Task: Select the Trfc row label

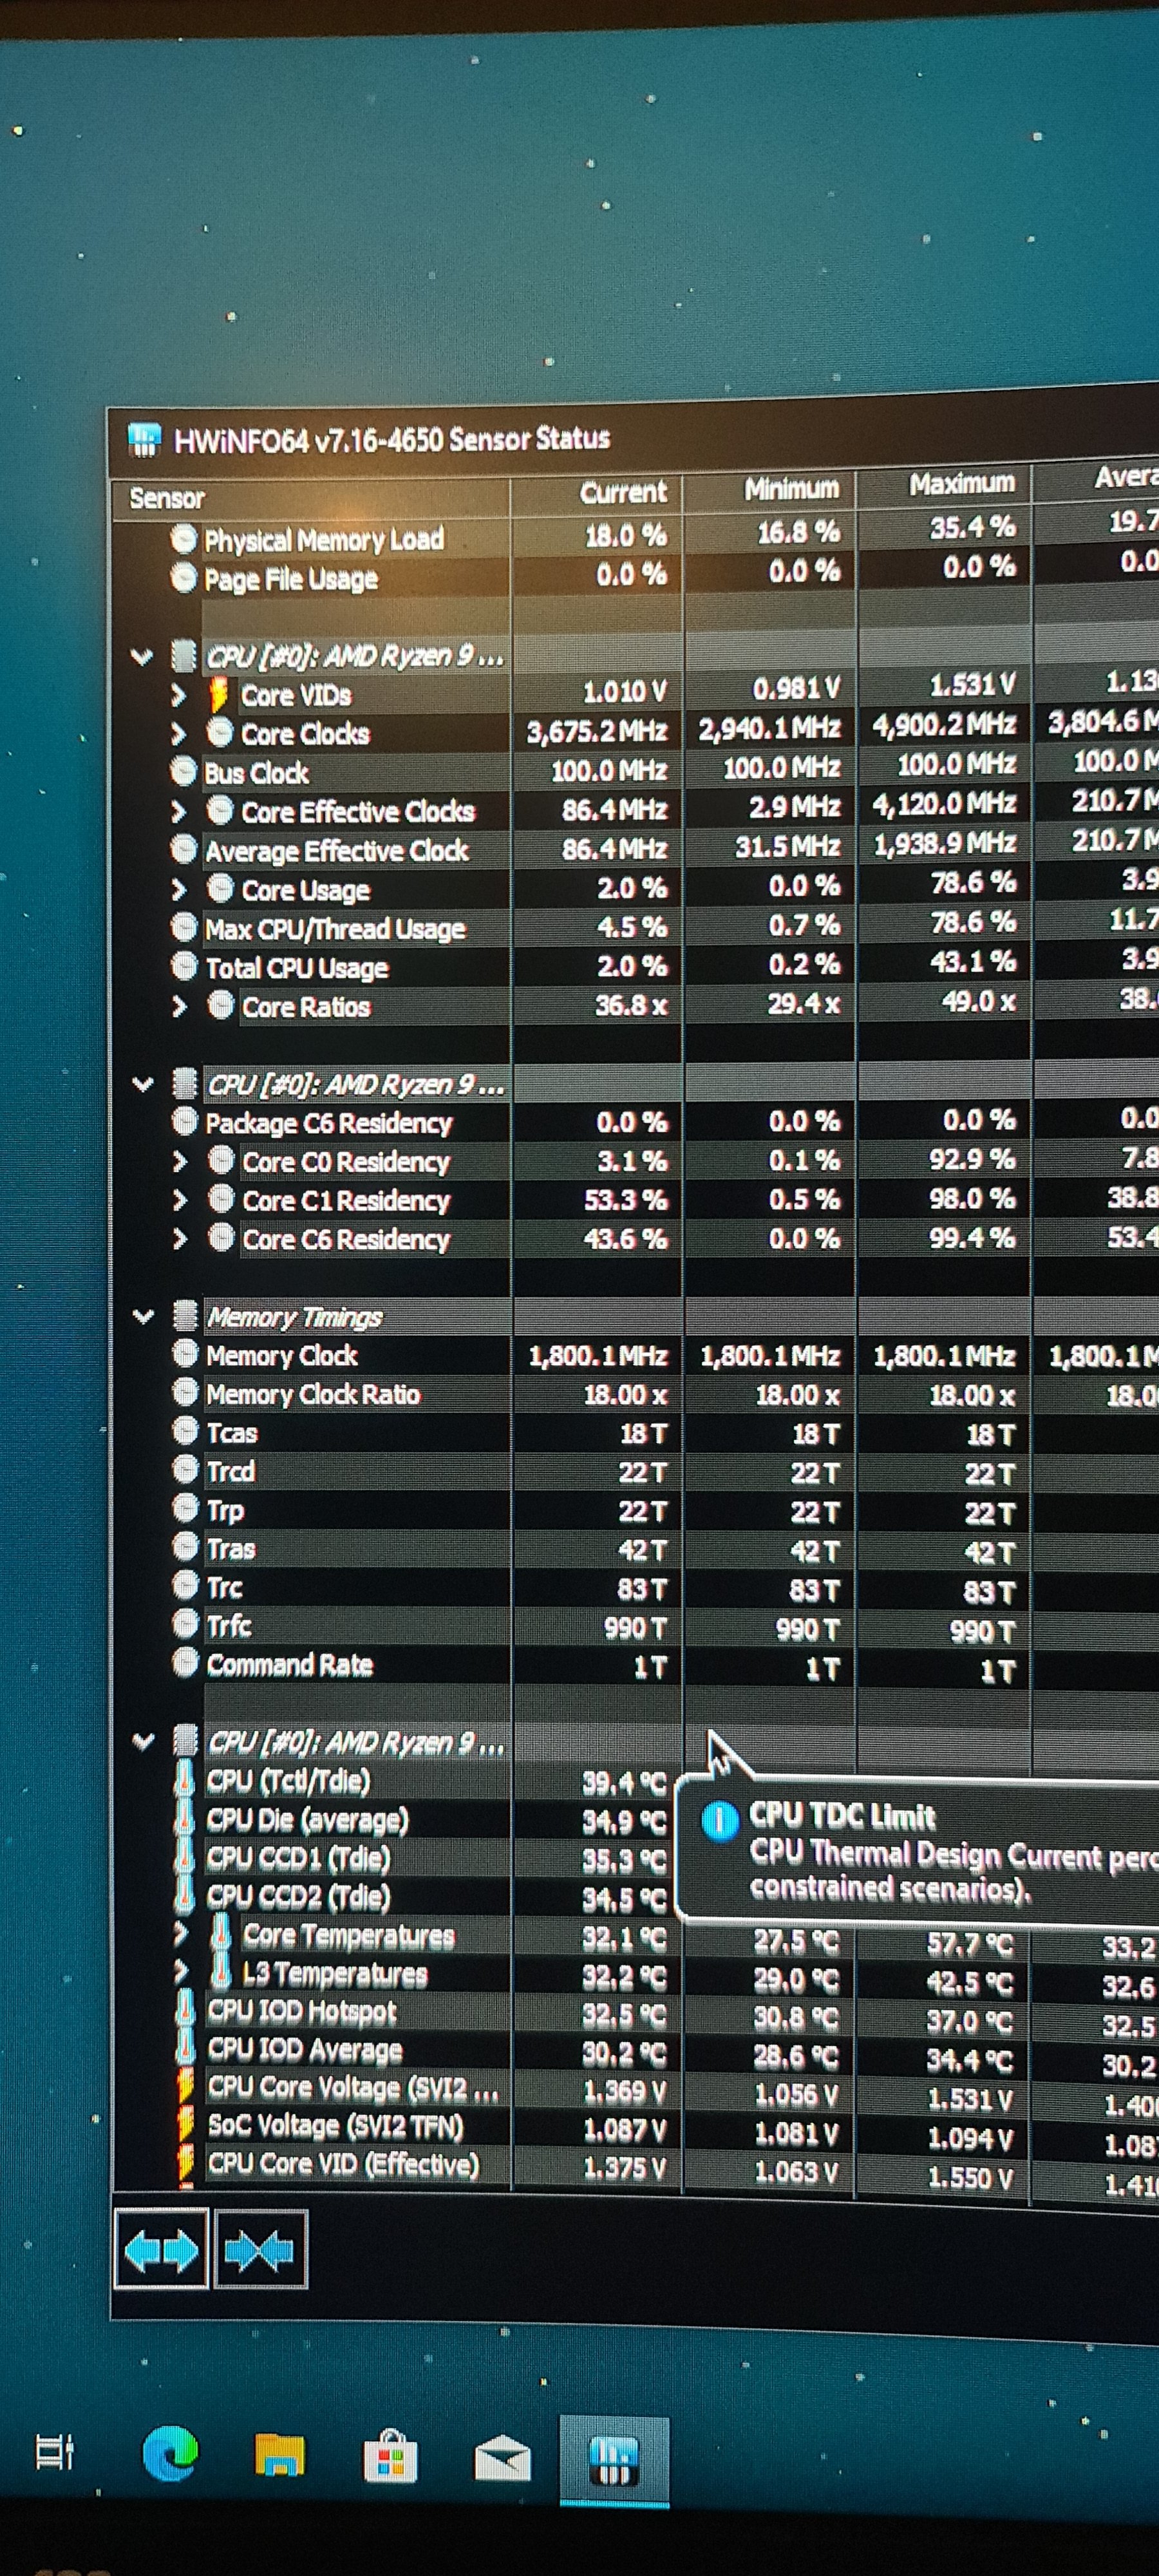Action: pos(228,1626)
